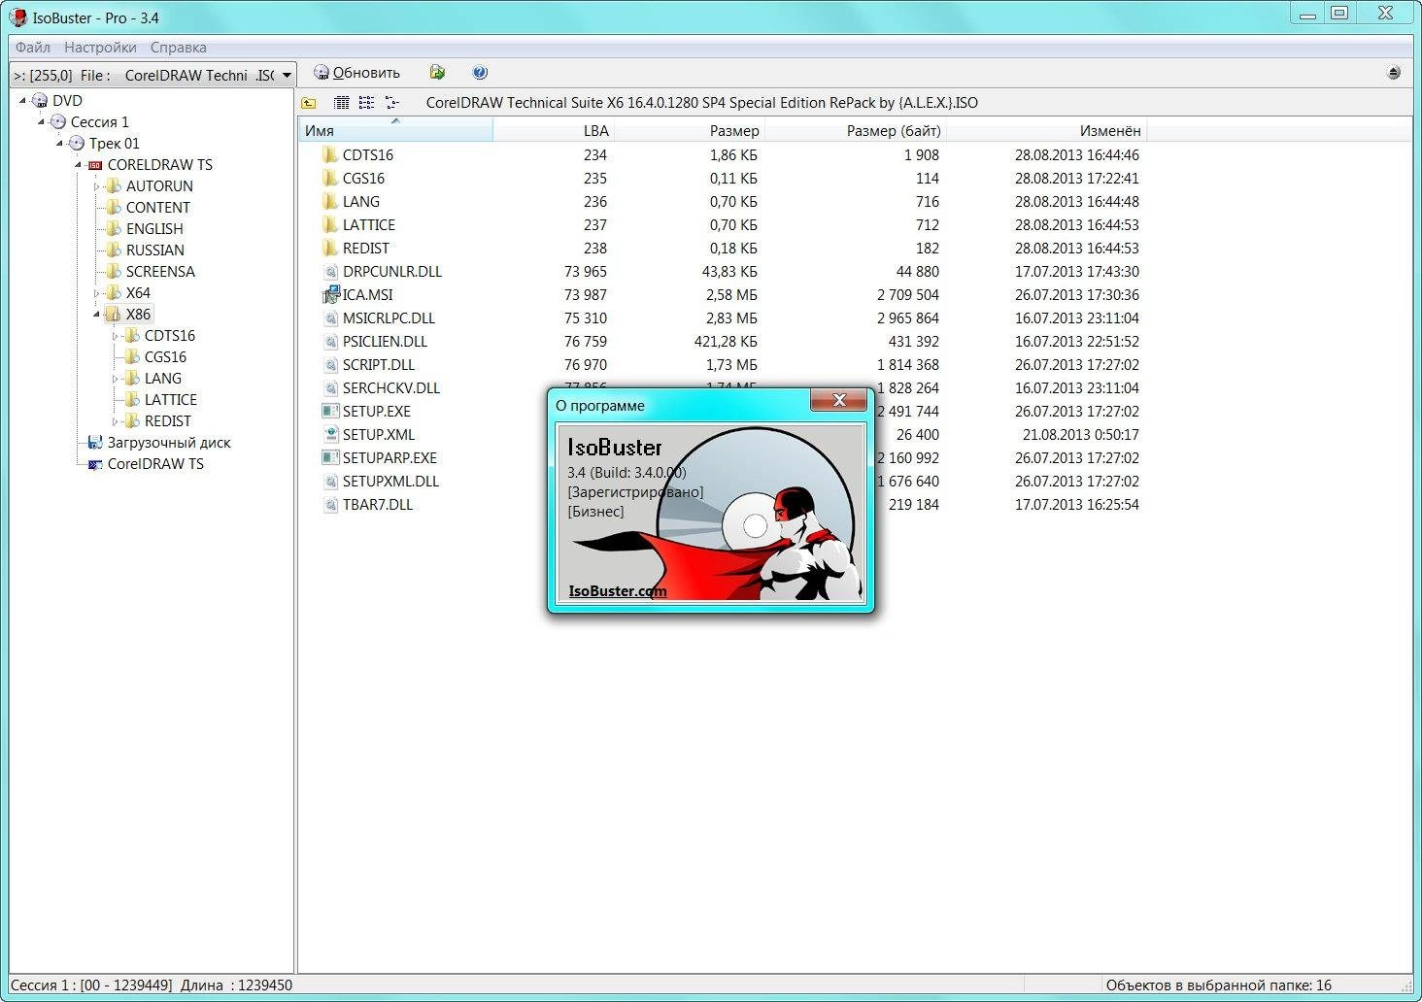The height and width of the screenshot is (1002, 1422).
Task: Click SCRIPT.DLL file name
Action: 379,364
